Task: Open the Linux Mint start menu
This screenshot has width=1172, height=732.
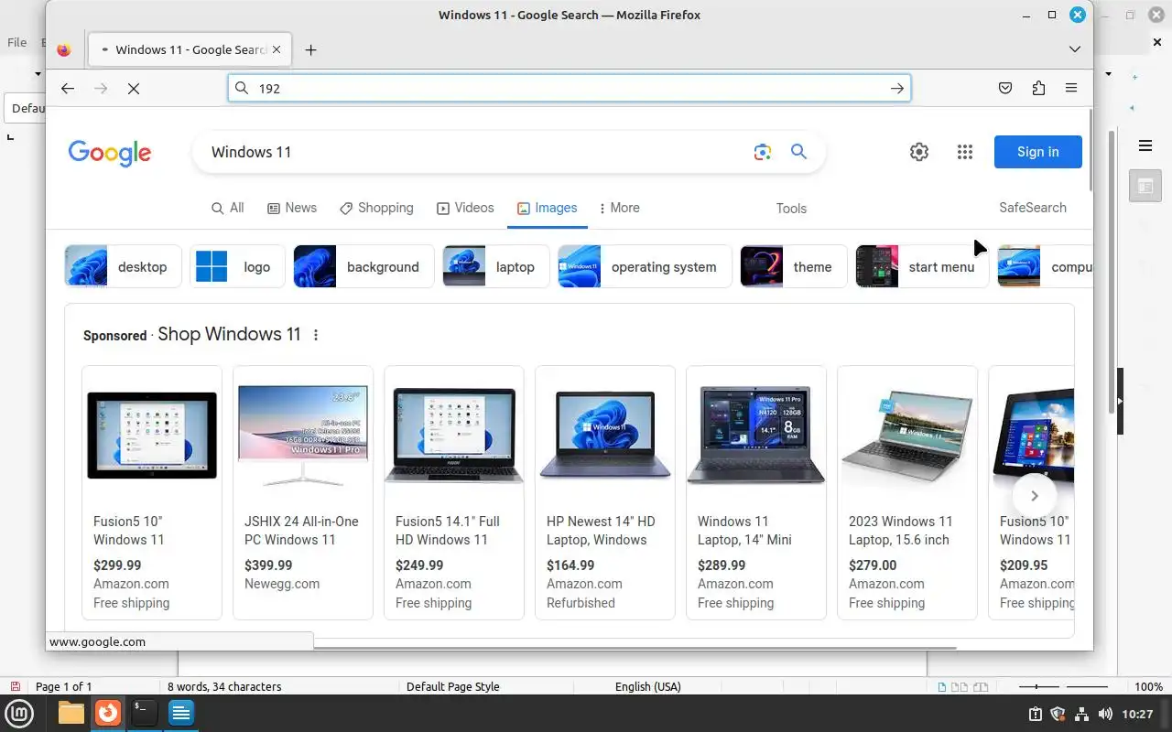Action: coord(20,713)
